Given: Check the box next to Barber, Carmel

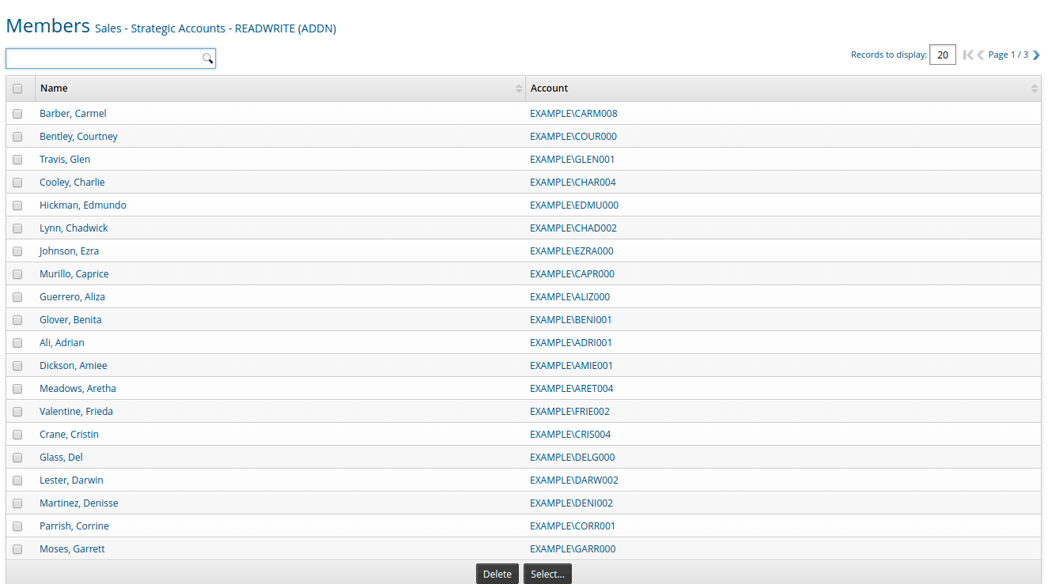Looking at the screenshot, I should tap(17, 113).
